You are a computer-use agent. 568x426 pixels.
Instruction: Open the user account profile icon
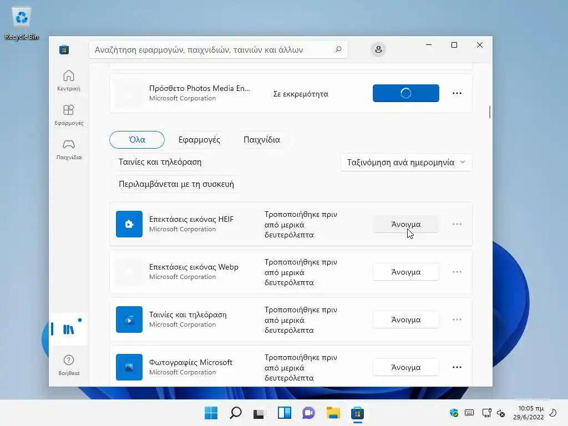[x=378, y=49]
